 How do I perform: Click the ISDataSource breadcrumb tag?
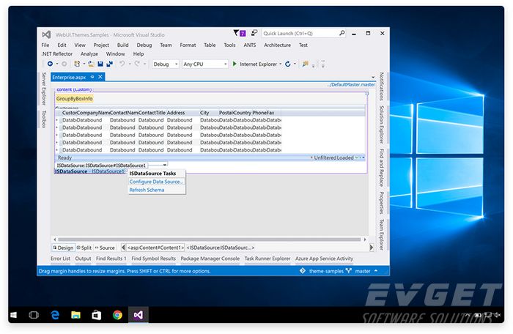(x=221, y=248)
